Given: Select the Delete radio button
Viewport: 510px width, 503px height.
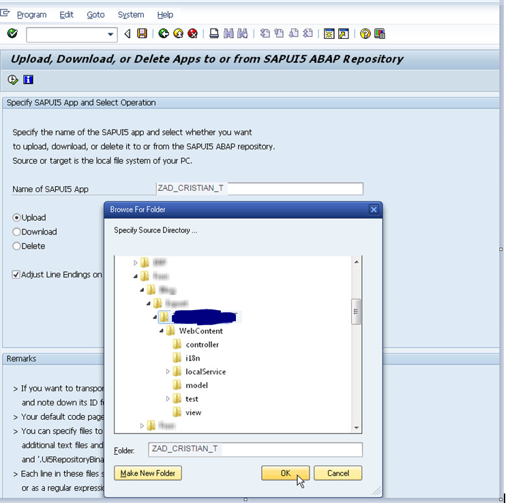Looking at the screenshot, I should click(x=17, y=246).
